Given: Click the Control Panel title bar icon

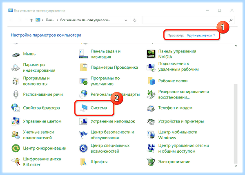Looking at the screenshot, I should (x=11, y=11).
